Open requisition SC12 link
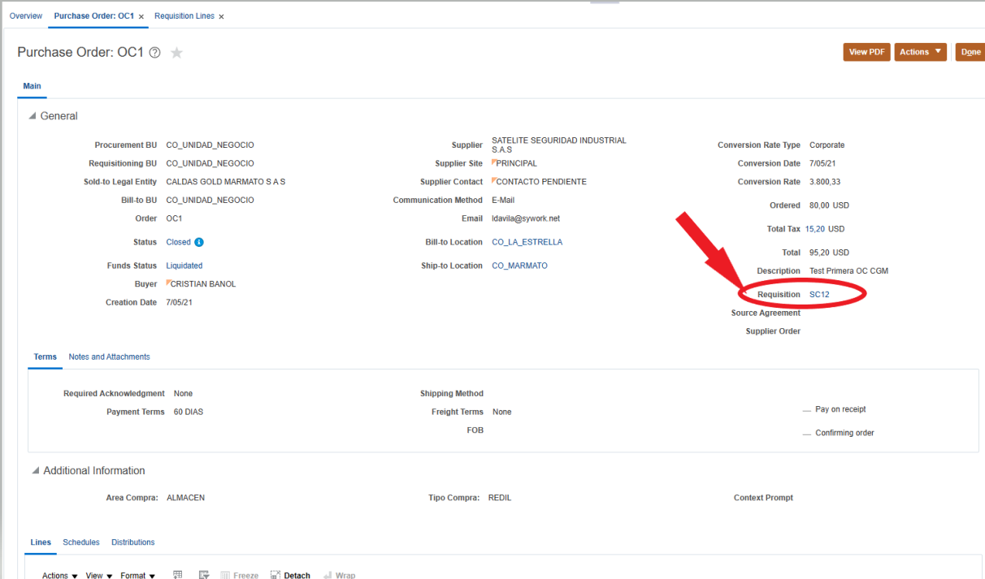The height and width of the screenshot is (579, 985). point(818,294)
